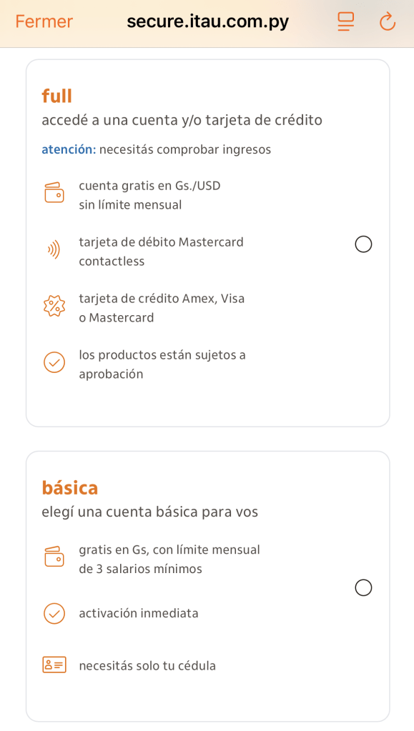The height and width of the screenshot is (731, 414).
Task: Tap the cédula ID card icon
Action: (x=54, y=663)
